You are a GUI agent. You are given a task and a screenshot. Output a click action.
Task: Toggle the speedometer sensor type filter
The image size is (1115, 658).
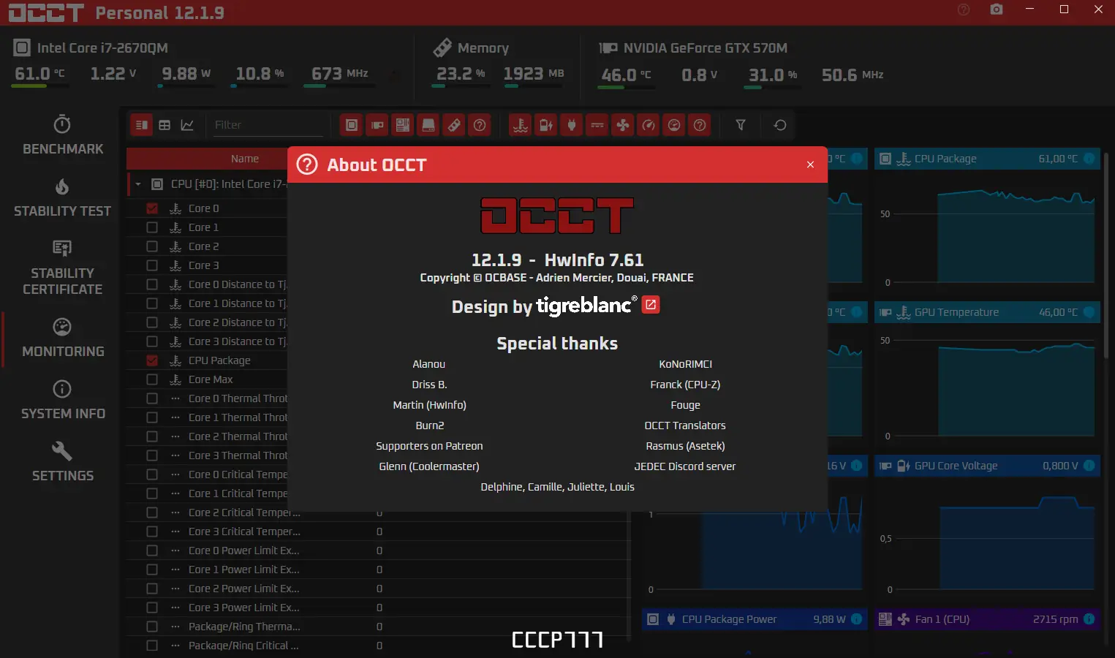(x=649, y=125)
